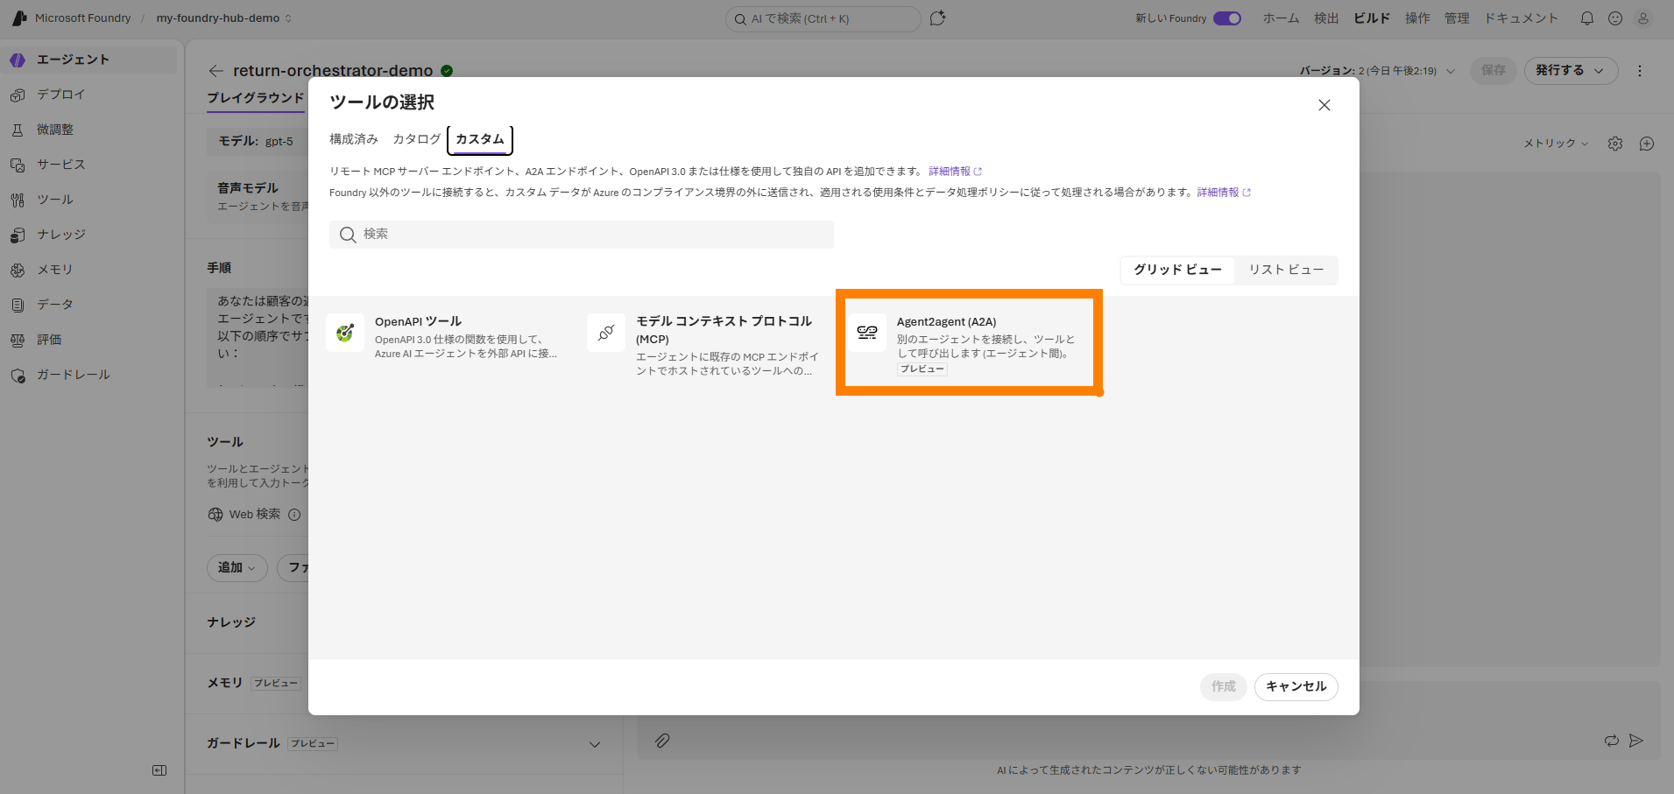This screenshot has height=794, width=1674.
Task: Expand the ガードレール section chevron
Action: pos(595,744)
